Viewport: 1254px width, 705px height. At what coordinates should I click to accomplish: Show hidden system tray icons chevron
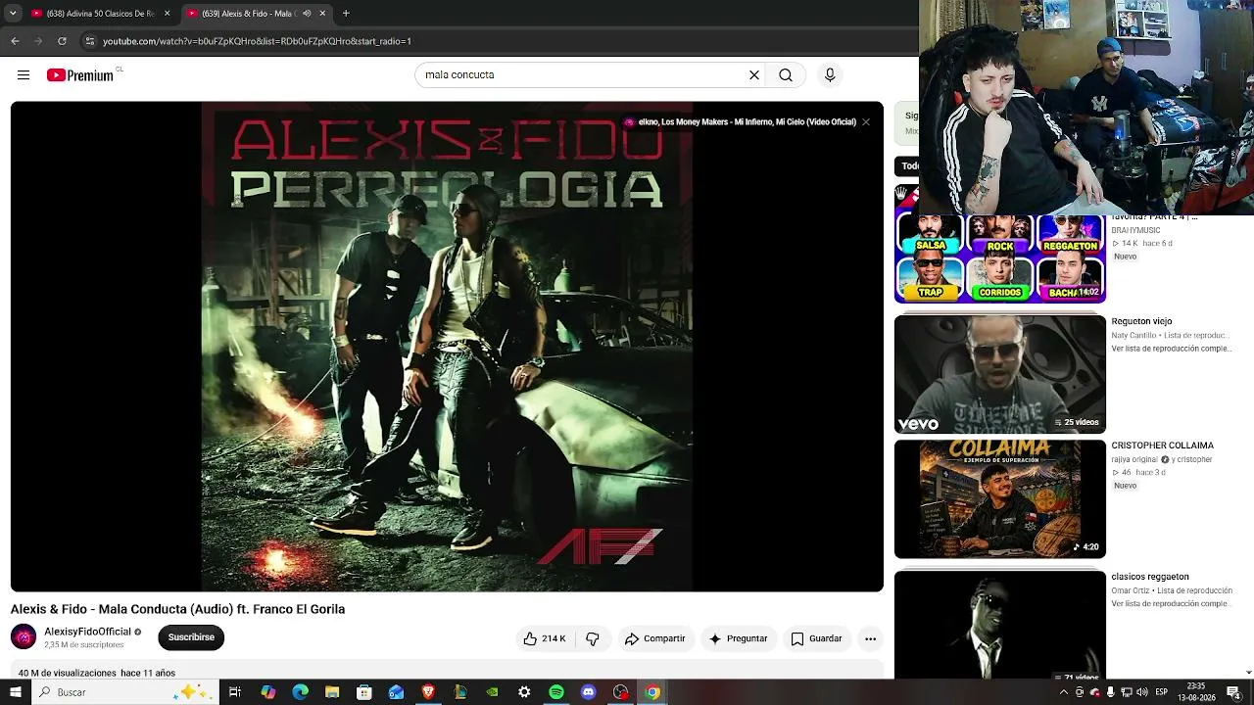[1064, 692]
